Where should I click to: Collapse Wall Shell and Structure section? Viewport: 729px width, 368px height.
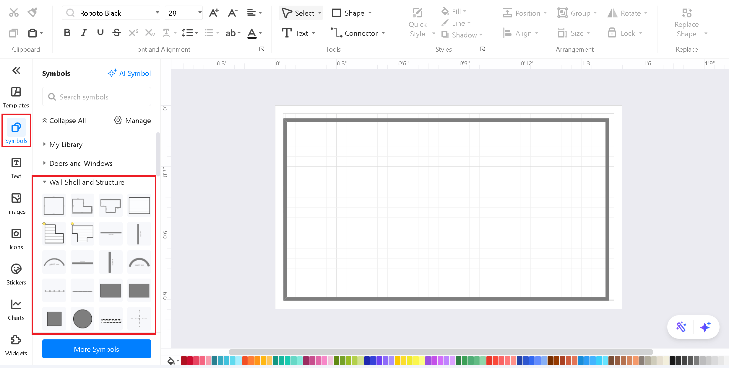click(x=84, y=182)
